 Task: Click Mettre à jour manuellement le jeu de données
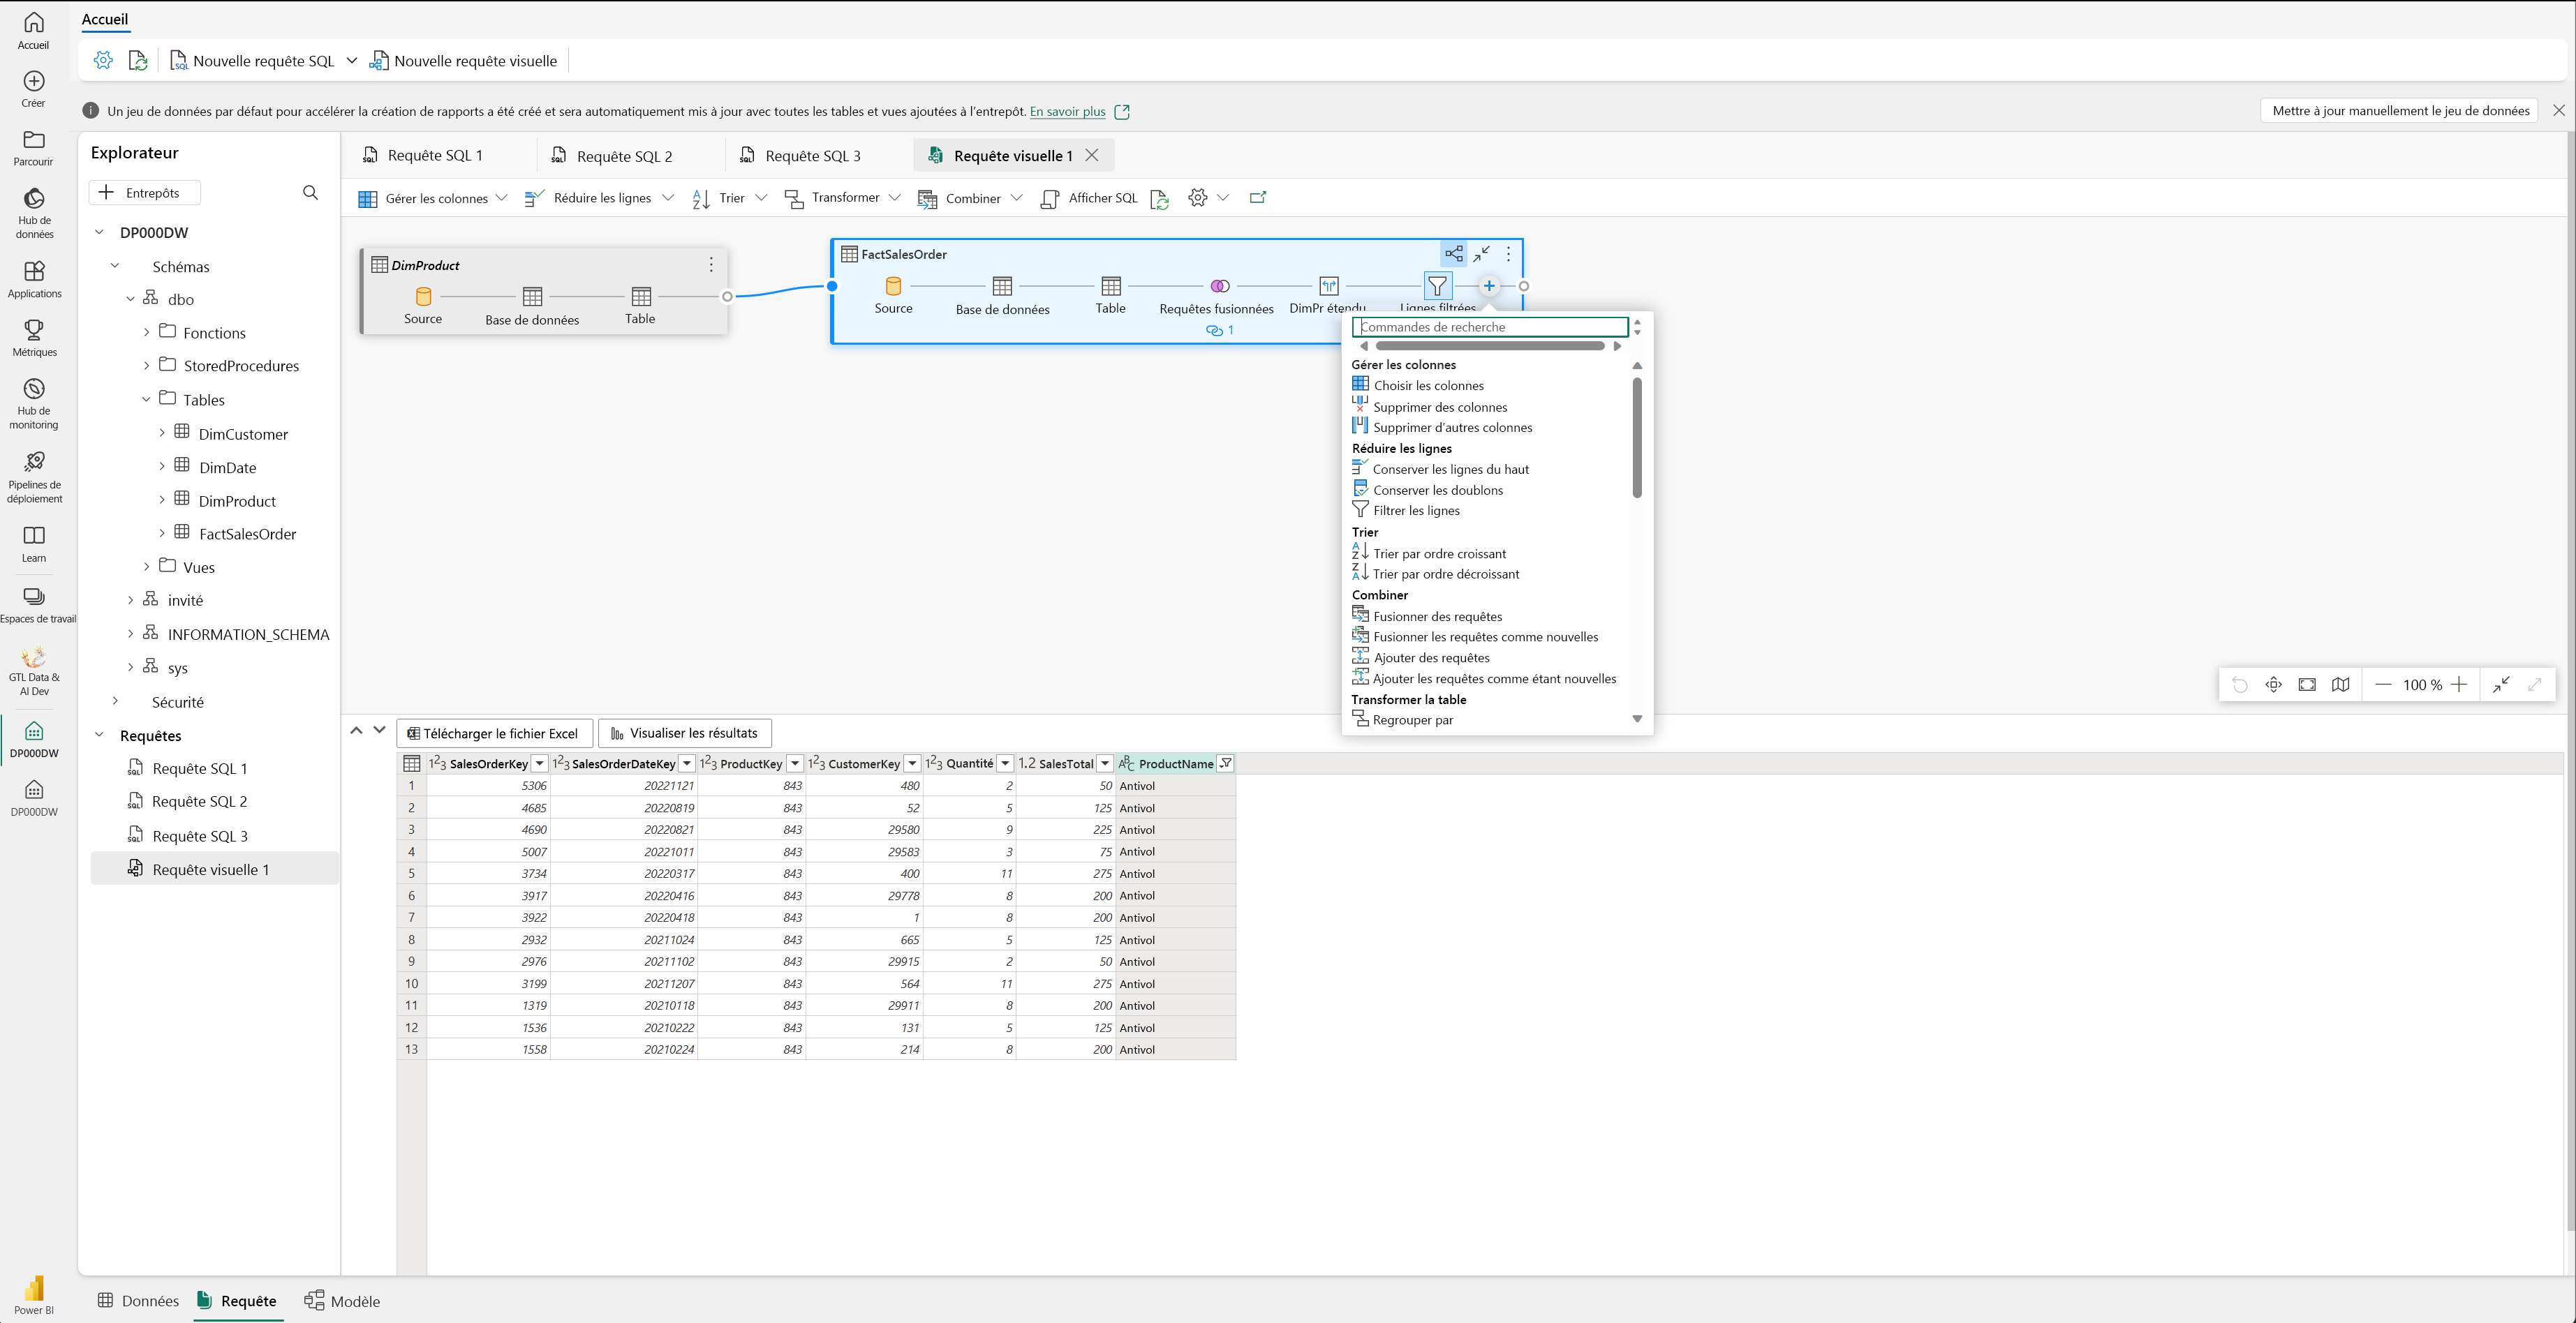pos(2400,111)
